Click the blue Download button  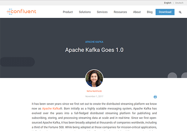click(165, 12)
